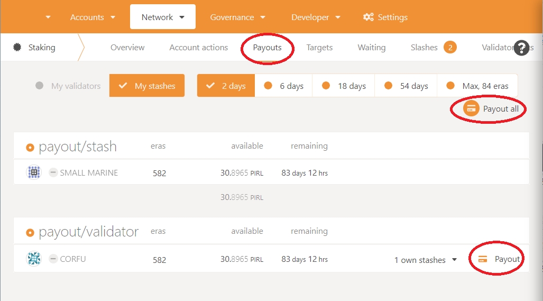
Task: Select the 6 days range
Action: [283, 86]
